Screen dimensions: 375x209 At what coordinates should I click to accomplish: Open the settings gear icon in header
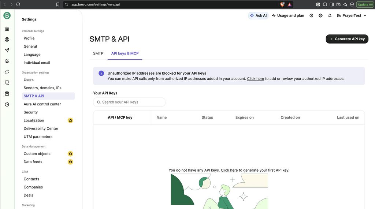click(320, 15)
